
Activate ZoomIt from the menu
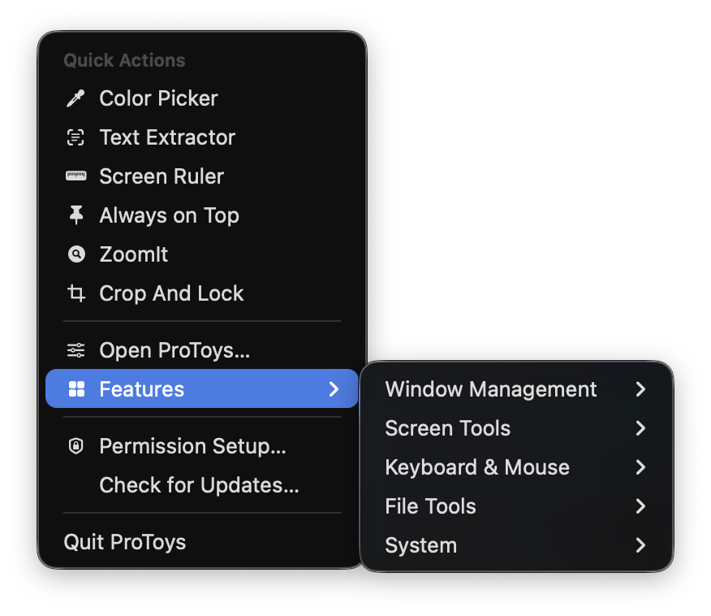[202, 254]
